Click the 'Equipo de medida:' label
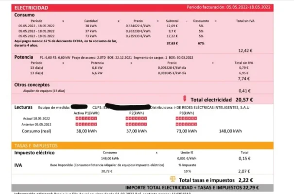Screen dimensions: 294x194 54,108
